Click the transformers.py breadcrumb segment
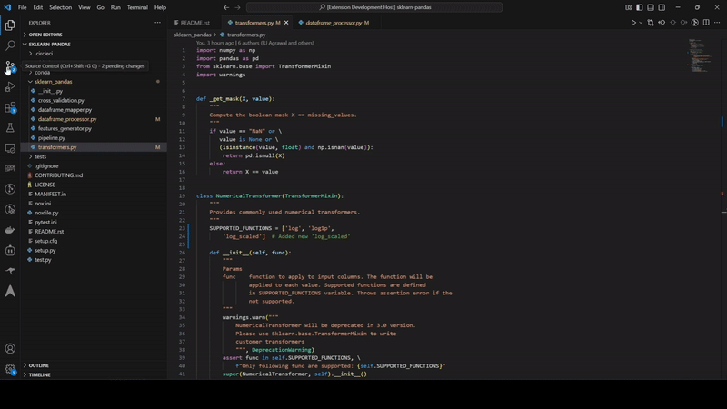Screen dimensions: 727x409 pyautogui.click(x=246, y=35)
